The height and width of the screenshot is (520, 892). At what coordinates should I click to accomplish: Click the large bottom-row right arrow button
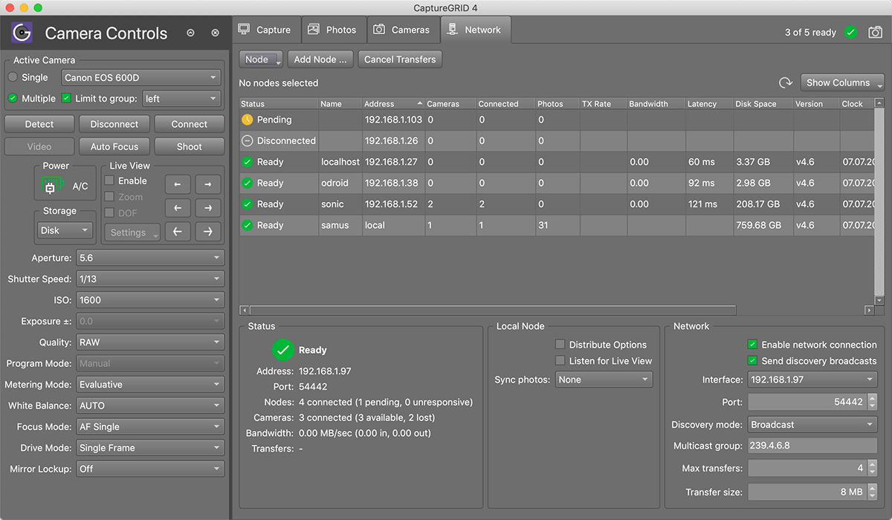(x=208, y=233)
